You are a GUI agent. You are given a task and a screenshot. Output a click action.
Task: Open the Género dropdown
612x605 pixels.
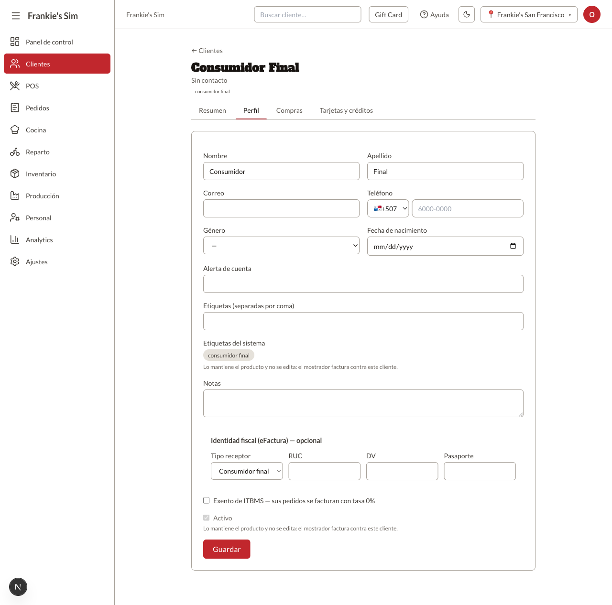click(x=281, y=246)
